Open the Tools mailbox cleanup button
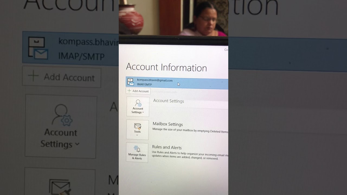The image size is (347, 195). pyautogui.click(x=137, y=130)
